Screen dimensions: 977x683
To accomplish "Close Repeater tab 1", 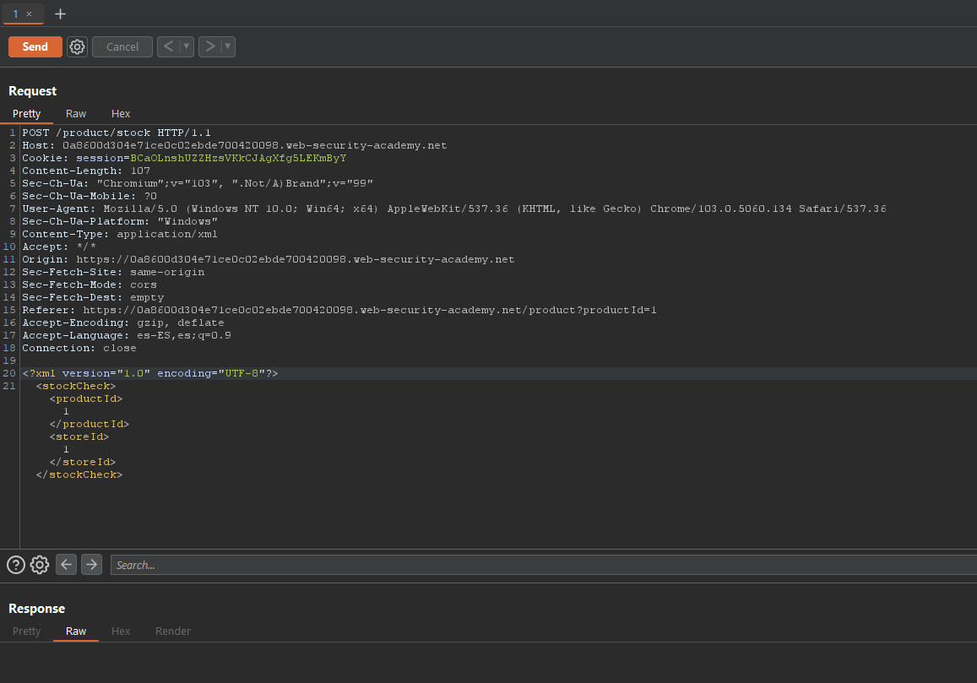I will coord(29,14).
